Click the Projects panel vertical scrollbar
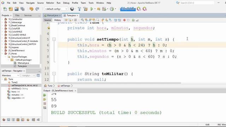This screenshot has width=226, height=127. tap(41, 49)
